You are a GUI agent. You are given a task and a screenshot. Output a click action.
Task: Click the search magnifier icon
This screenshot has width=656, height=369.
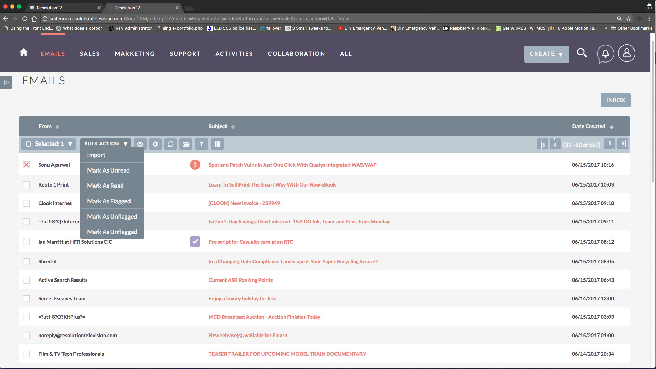coord(582,53)
